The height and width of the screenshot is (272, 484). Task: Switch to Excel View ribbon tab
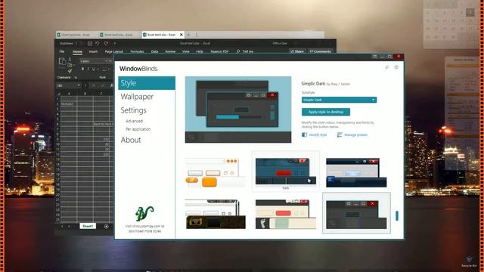[x=185, y=51]
